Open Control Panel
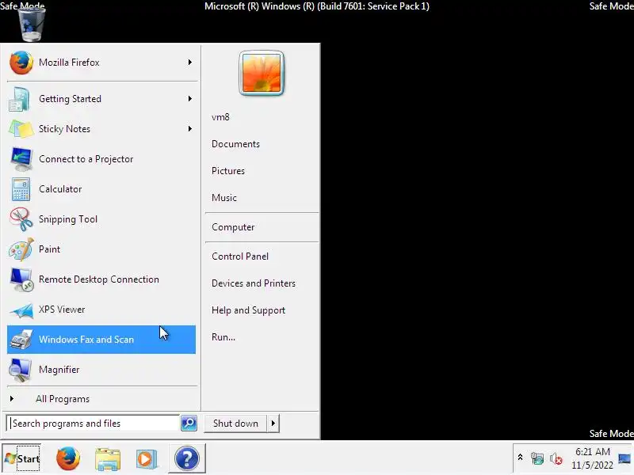Image resolution: width=634 pixels, height=475 pixels. click(240, 256)
